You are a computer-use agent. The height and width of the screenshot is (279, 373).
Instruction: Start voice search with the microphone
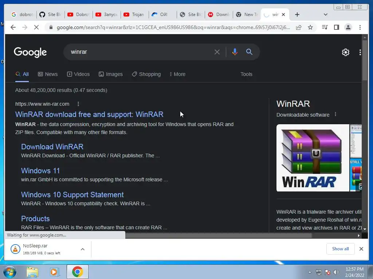coord(235,52)
